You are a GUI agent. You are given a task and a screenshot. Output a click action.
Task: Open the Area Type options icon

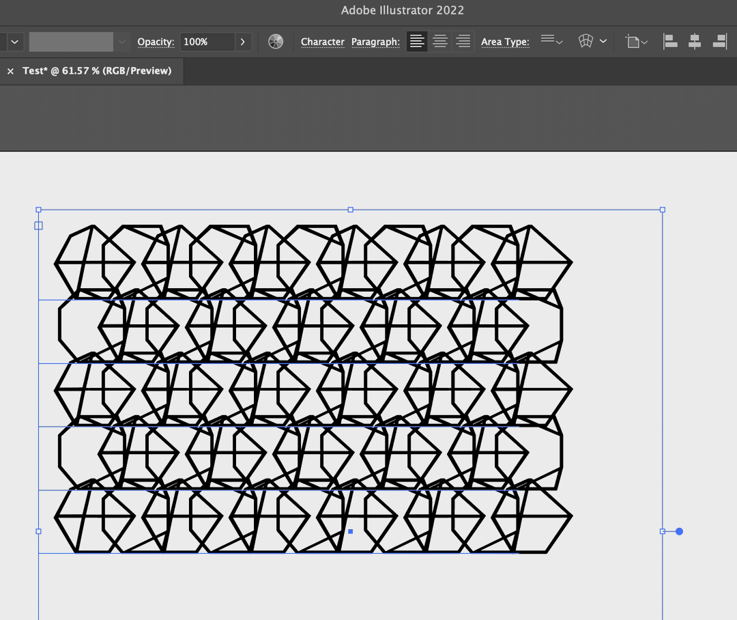tap(551, 41)
